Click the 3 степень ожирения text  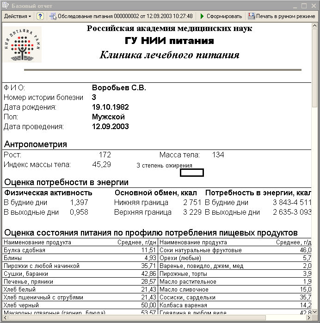(164, 165)
